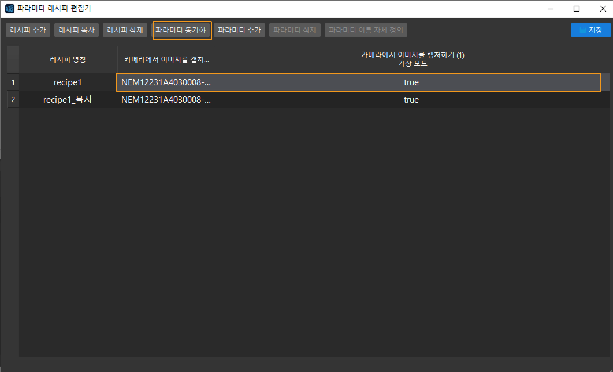This screenshot has height=372, width=613.
Task: Save the recipes with the 저장 button
Action: [590, 30]
